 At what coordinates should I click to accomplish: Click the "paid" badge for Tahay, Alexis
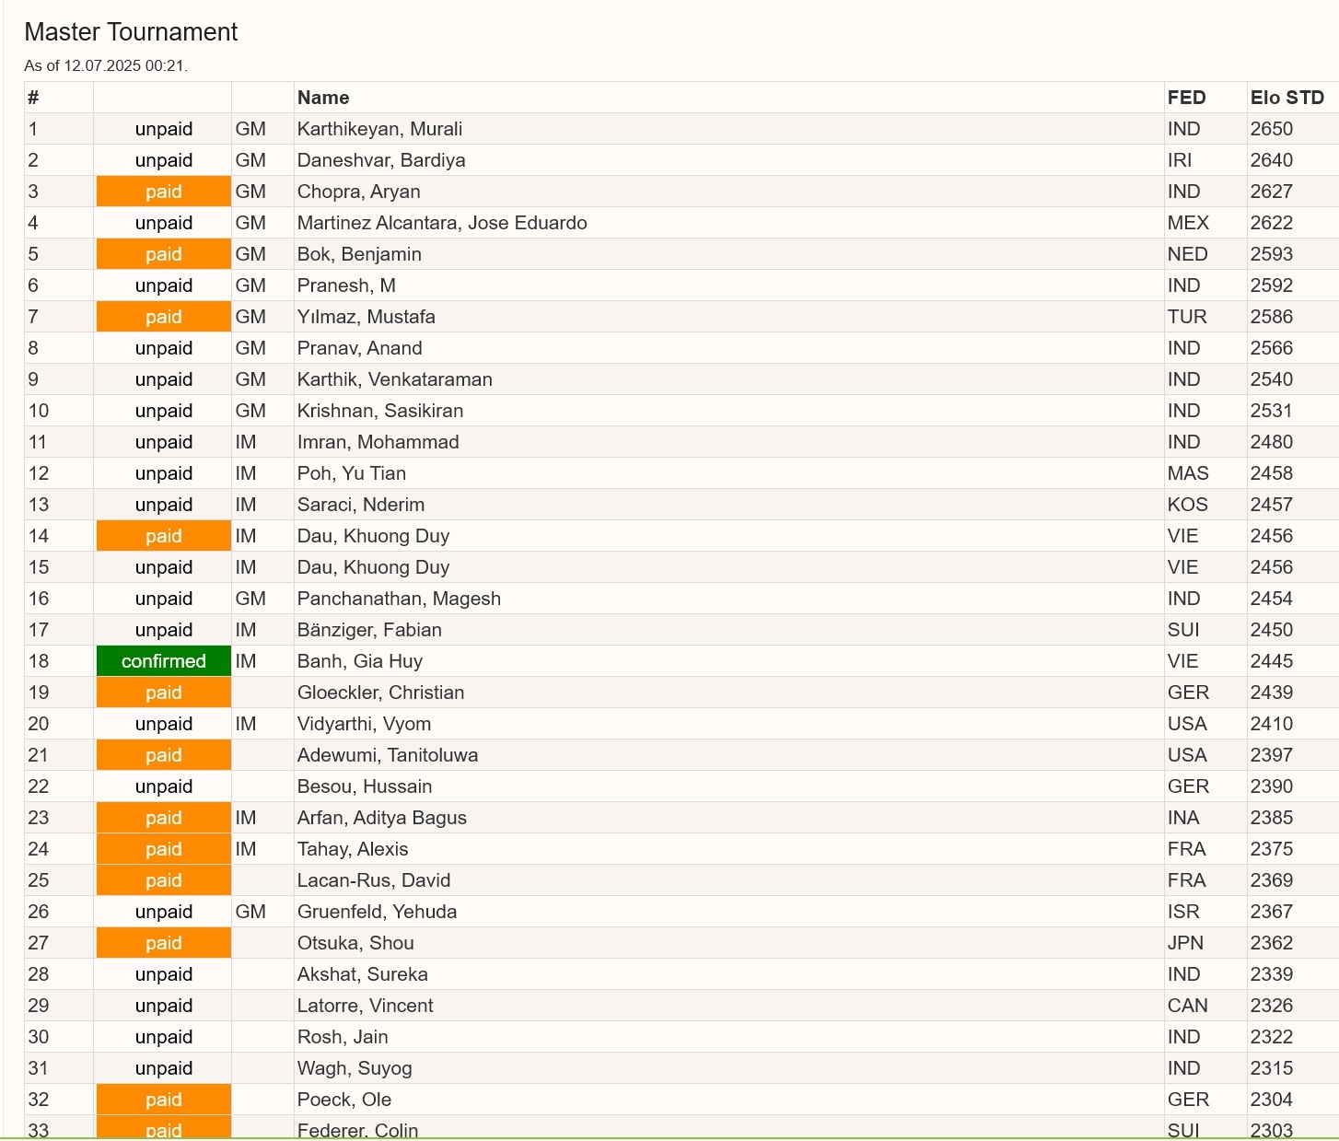click(164, 849)
